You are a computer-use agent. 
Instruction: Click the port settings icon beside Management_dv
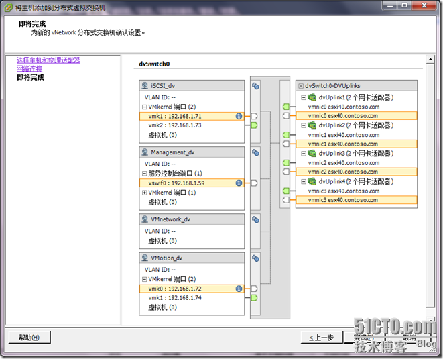point(255,153)
